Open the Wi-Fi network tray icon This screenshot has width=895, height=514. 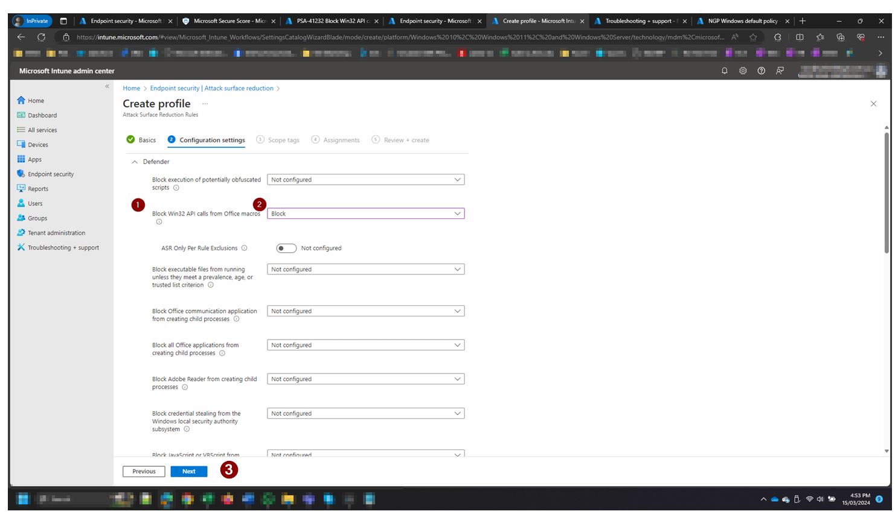point(809,499)
